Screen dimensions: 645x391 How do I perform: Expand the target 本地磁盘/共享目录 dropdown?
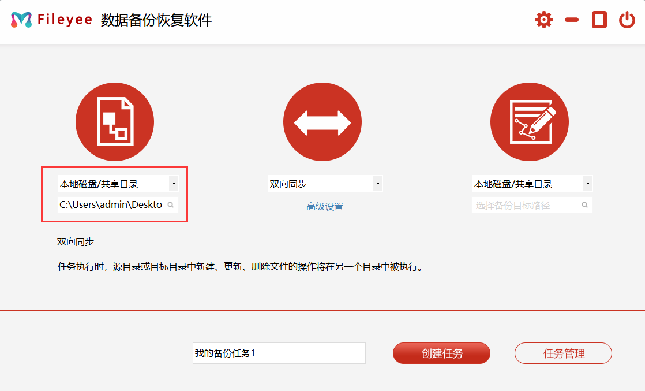pos(587,184)
